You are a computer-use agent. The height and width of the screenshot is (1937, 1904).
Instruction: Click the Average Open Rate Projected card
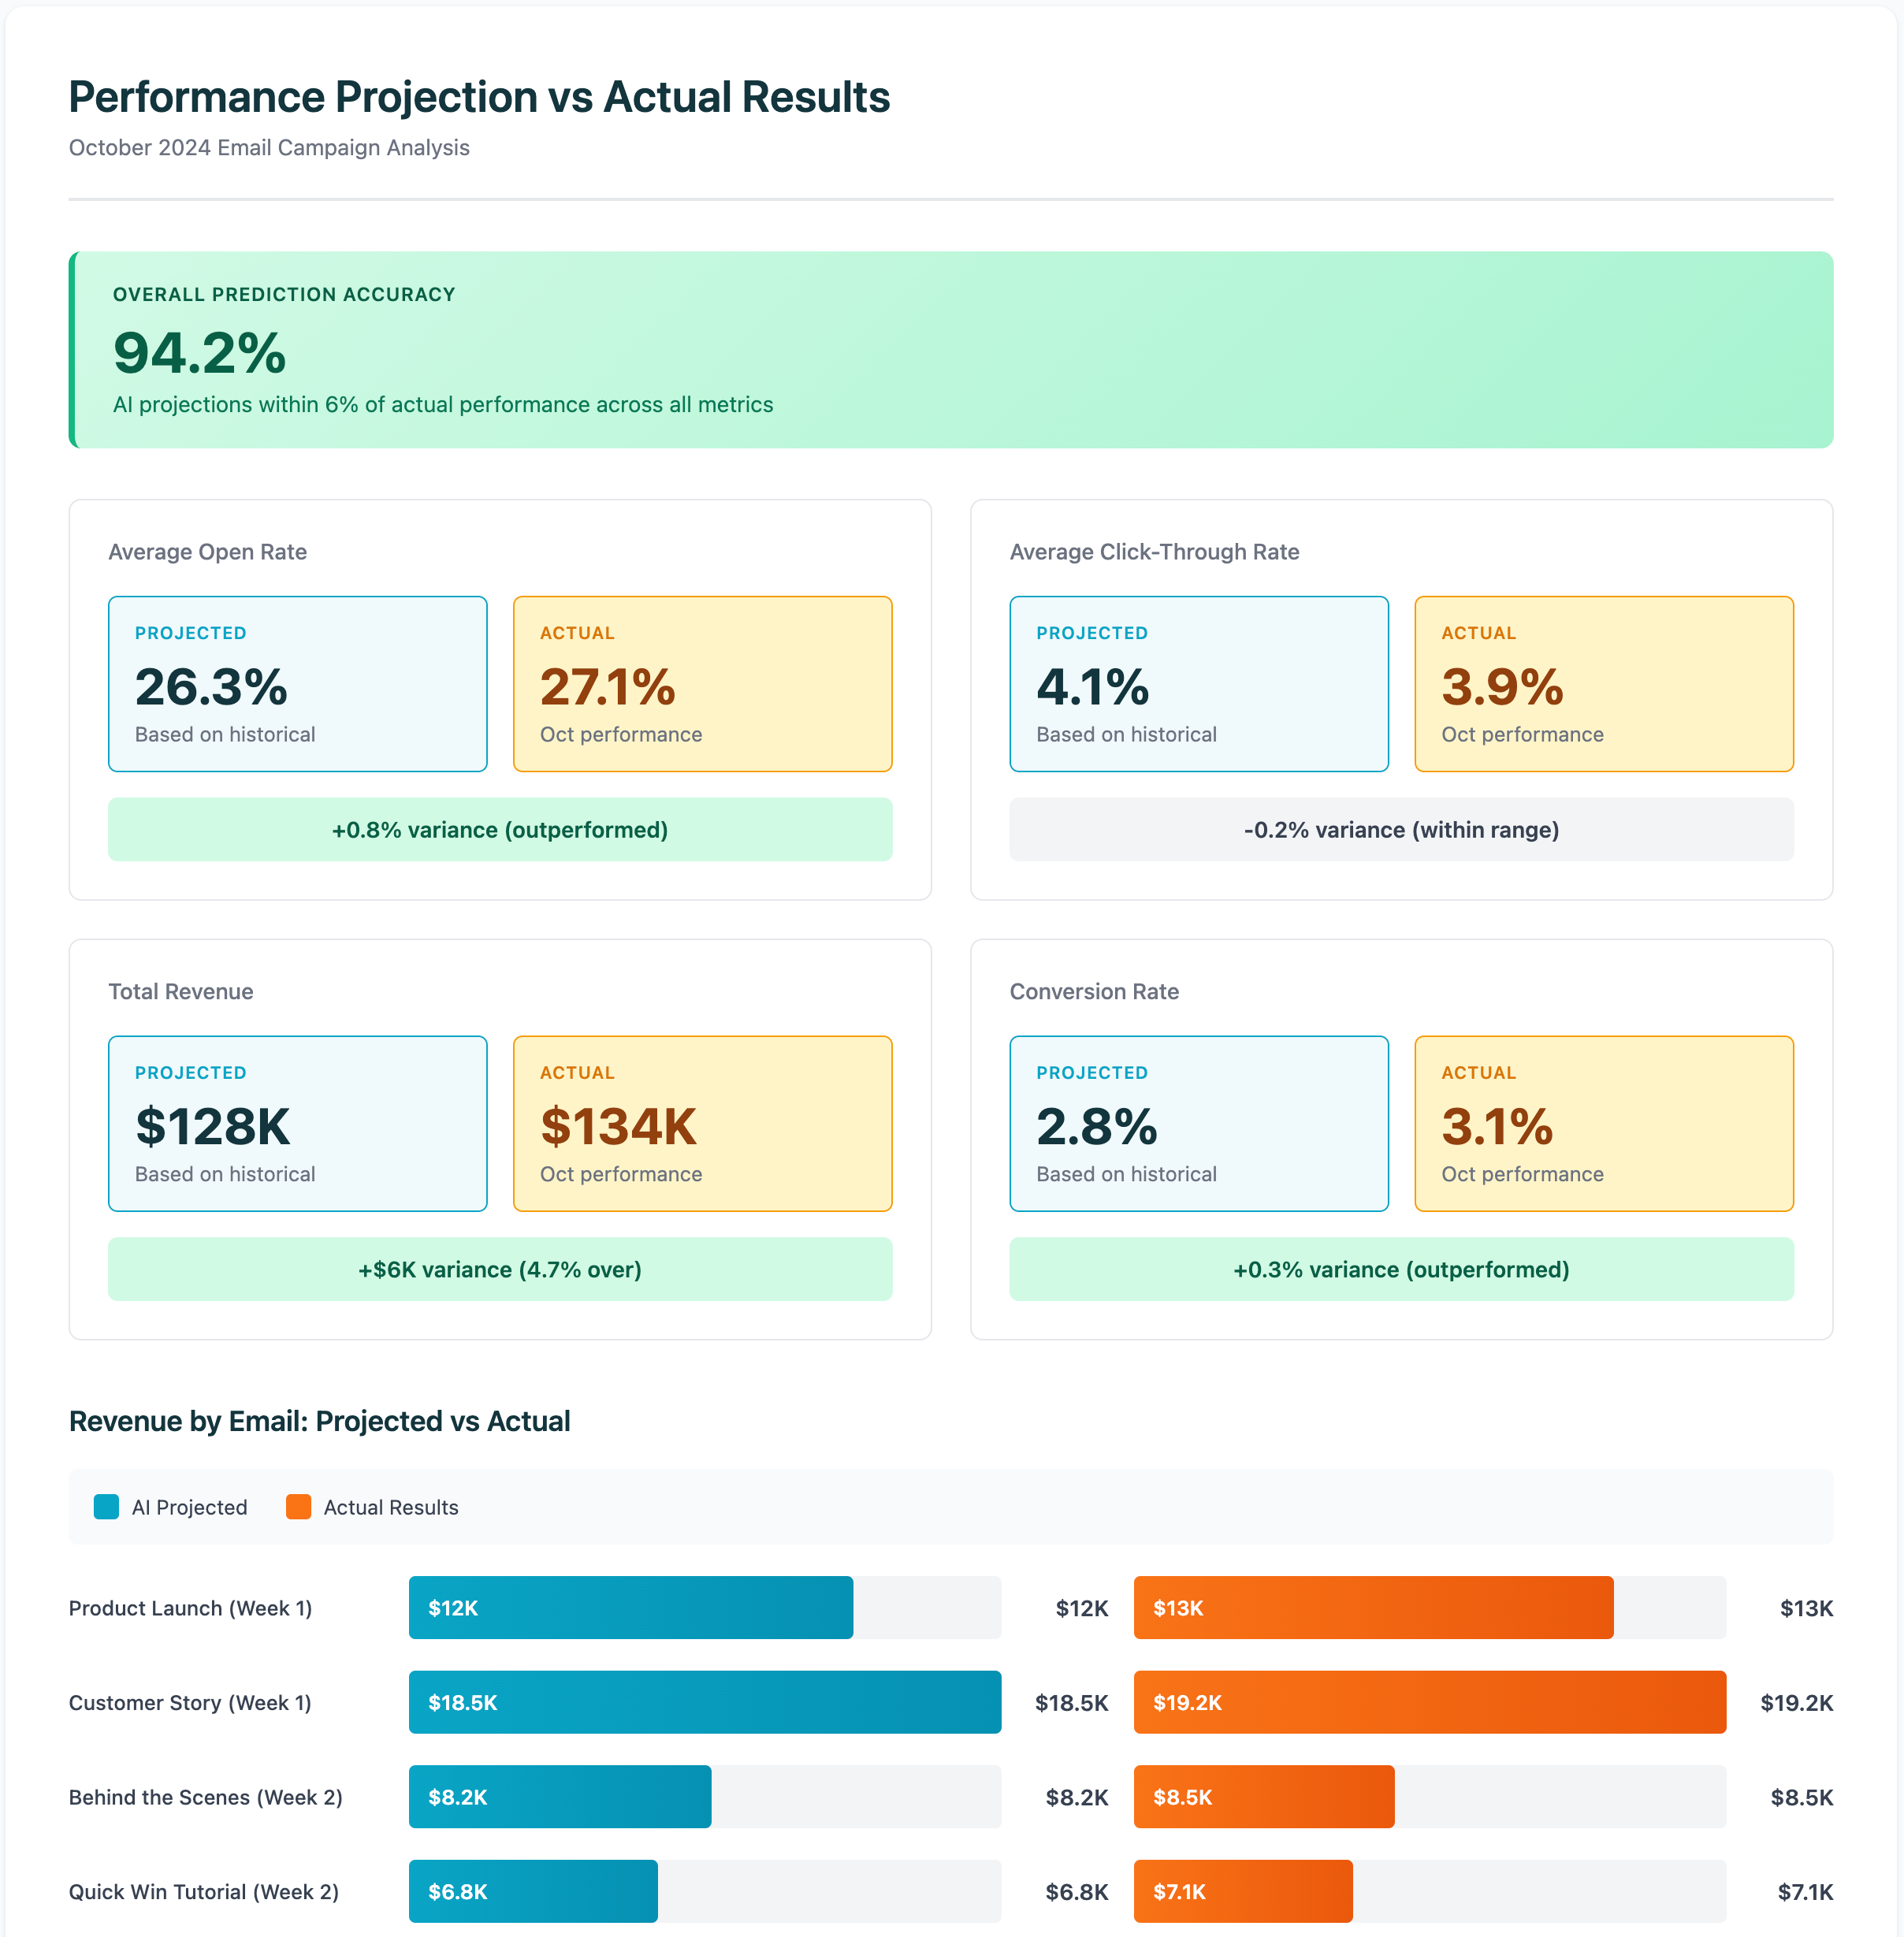[x=296, y=684]
